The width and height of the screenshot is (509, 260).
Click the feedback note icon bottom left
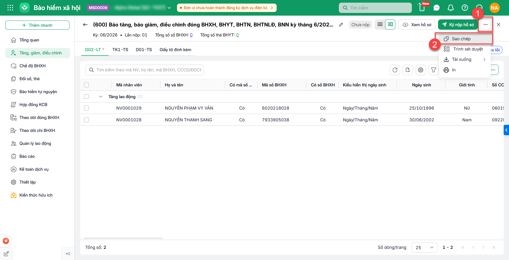(x=6, y=254)
